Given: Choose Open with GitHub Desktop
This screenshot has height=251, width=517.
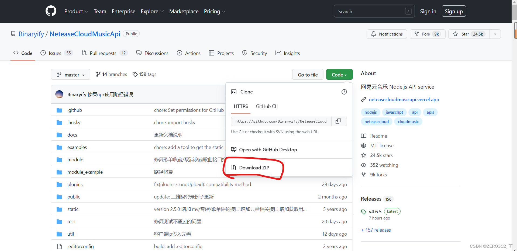Looking at the screenshot, I should point(264,150).
